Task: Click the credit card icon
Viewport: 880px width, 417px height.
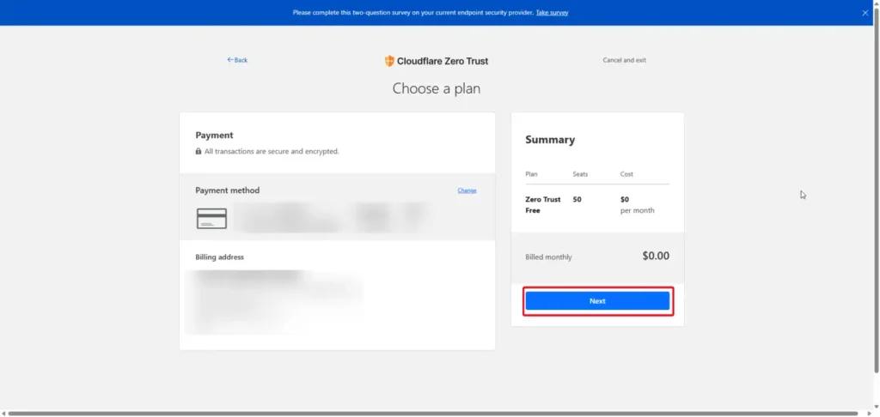Action: [x=211, y=219]
